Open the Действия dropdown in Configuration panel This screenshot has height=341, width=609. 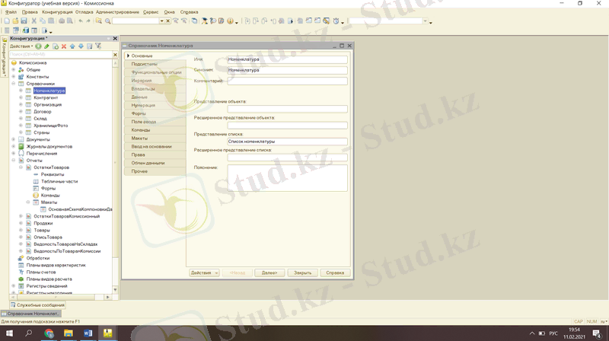(21, 46)
